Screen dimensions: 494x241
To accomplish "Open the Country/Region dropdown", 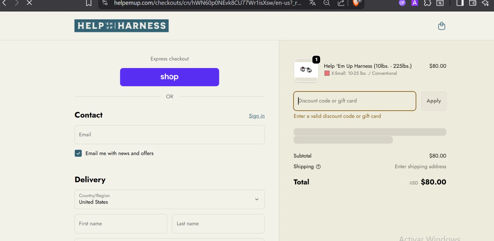I will point(170,199).
